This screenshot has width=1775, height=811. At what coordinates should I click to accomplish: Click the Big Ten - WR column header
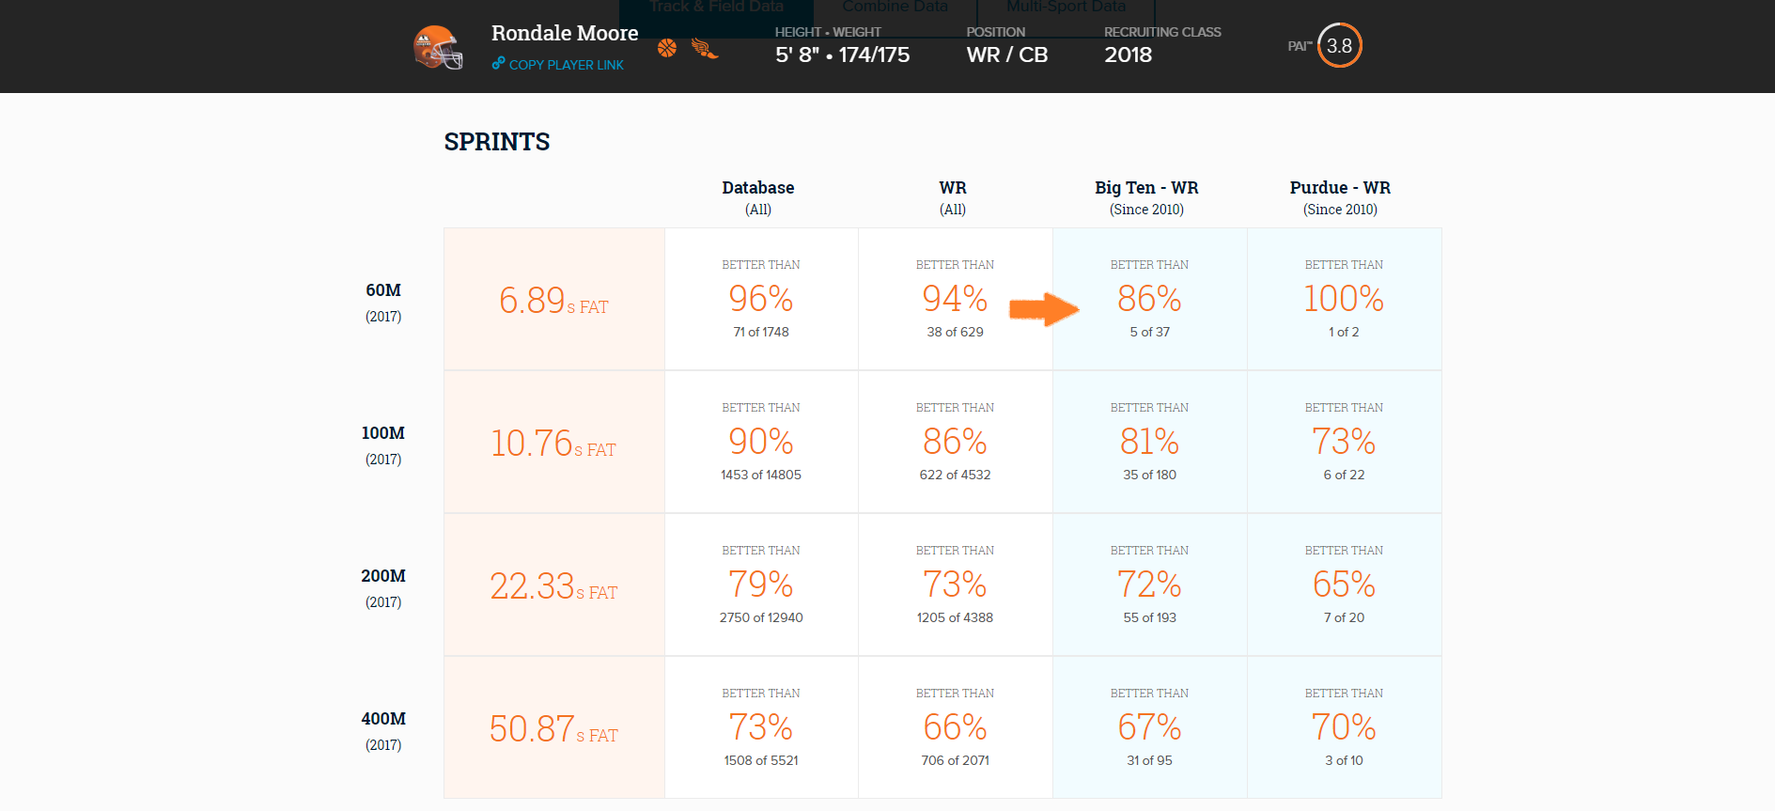(1146, 197)
